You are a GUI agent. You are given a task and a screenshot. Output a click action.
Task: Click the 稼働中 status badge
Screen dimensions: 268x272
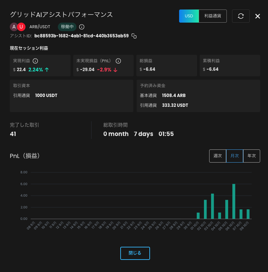click(67, 27)
